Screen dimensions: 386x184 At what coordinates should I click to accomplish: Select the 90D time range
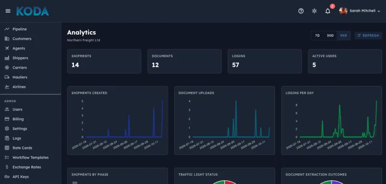point(344,36)
